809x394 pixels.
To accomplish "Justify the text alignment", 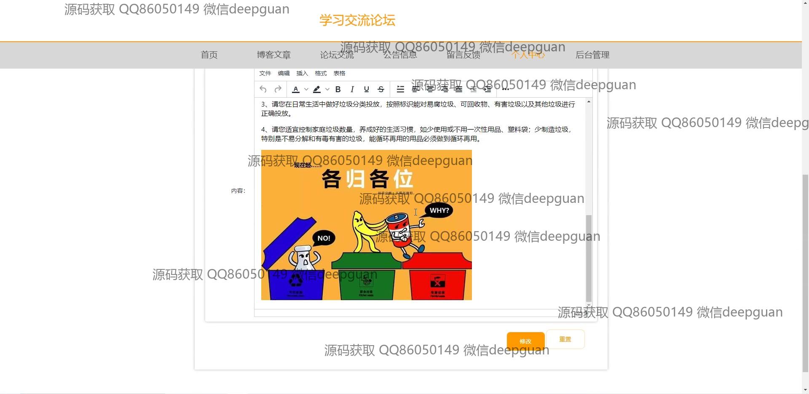I will pos(458,89).
